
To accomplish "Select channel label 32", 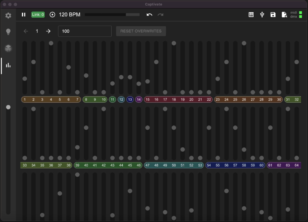I will tap(296, 100).
